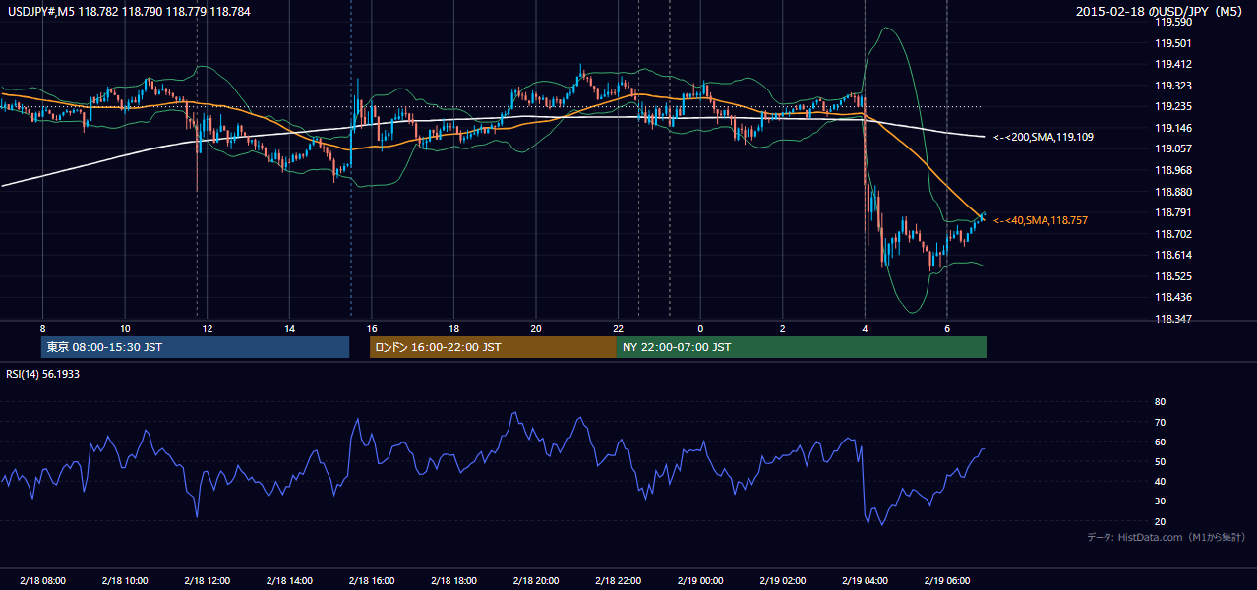
Task: Click the 2/19 06:00 time label
Action: (x=947, y=581)
